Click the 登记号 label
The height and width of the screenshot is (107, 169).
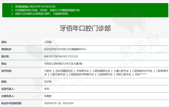coord(5,57)
